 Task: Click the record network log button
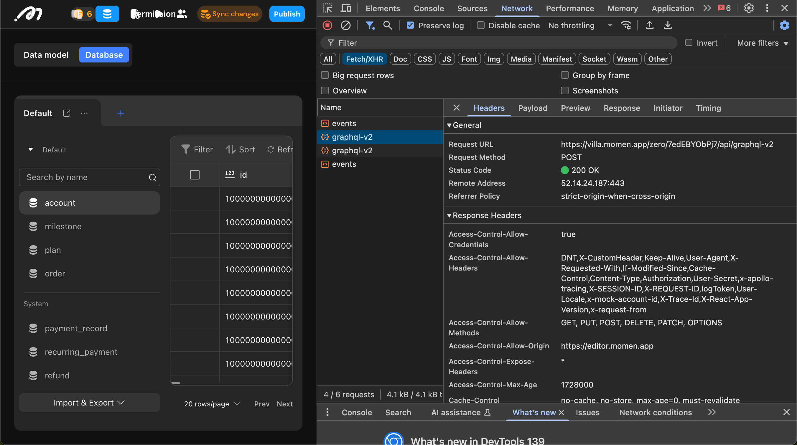pos(327,25)
